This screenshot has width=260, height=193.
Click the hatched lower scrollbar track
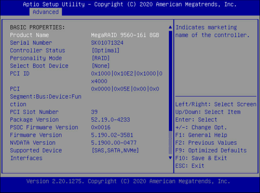(x=170, y=142)
